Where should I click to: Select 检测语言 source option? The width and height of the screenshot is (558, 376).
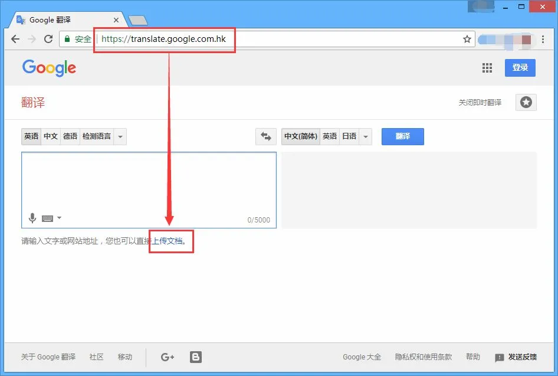click(96, 136)
